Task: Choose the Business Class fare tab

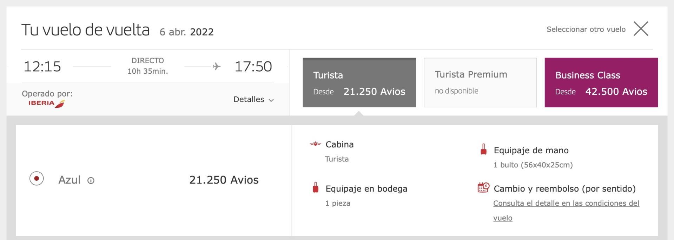Action: (x=601, y=82)
